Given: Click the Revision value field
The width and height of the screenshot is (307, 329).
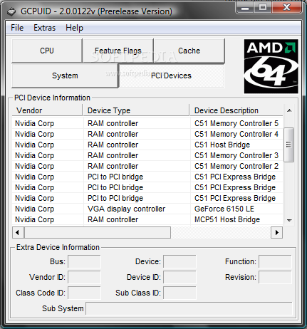Looking at the screenshot, I should click(x=275, y=277).
